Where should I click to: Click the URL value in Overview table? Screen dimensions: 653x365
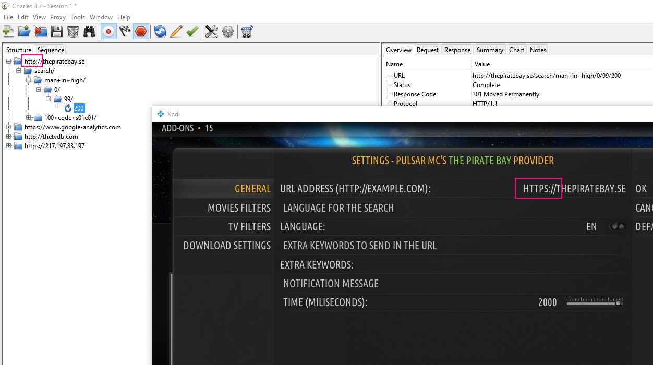click(547, 76)
